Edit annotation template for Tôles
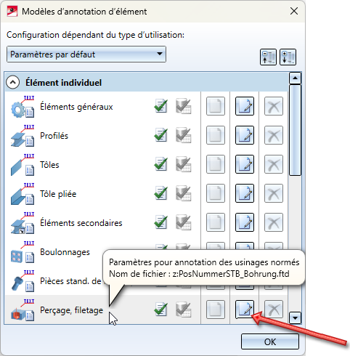 pos(245,164)
